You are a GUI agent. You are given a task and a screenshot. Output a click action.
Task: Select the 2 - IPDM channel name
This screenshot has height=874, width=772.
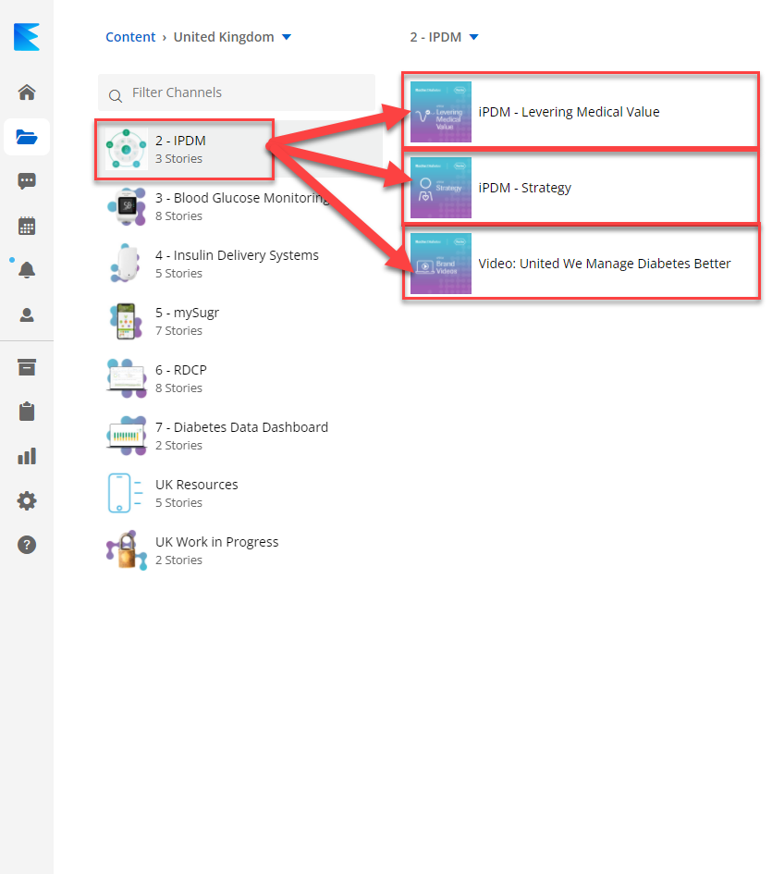(180, 141)
